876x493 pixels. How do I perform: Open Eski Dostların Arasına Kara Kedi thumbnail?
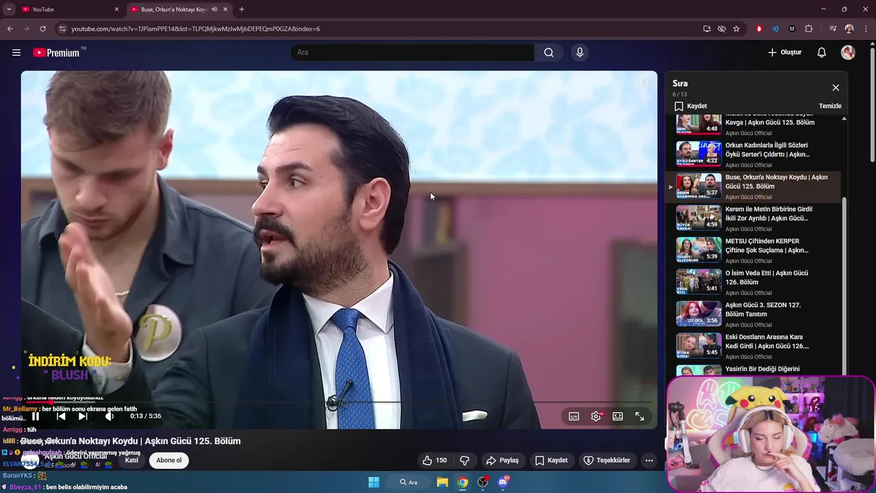coord(699,345)
